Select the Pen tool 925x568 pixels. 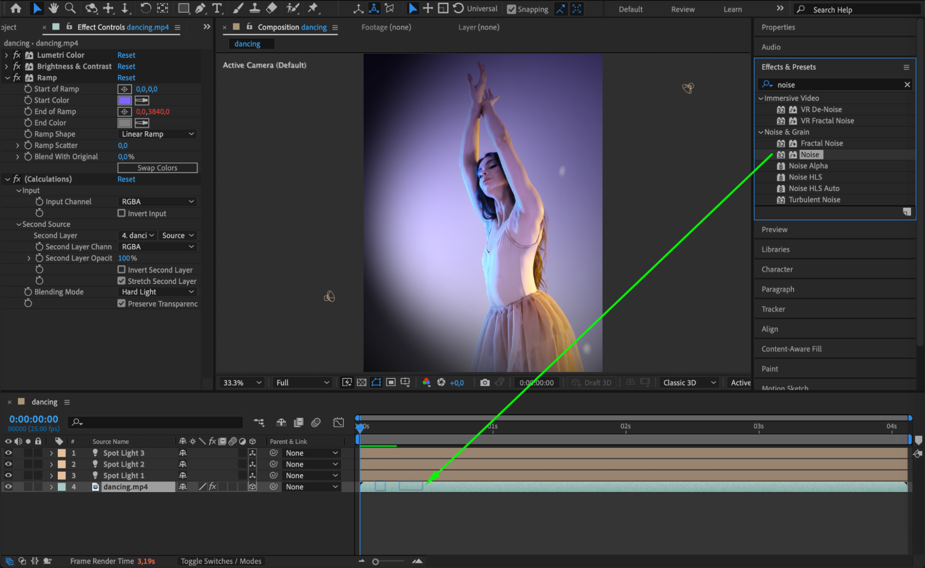(x=200, y=8)
